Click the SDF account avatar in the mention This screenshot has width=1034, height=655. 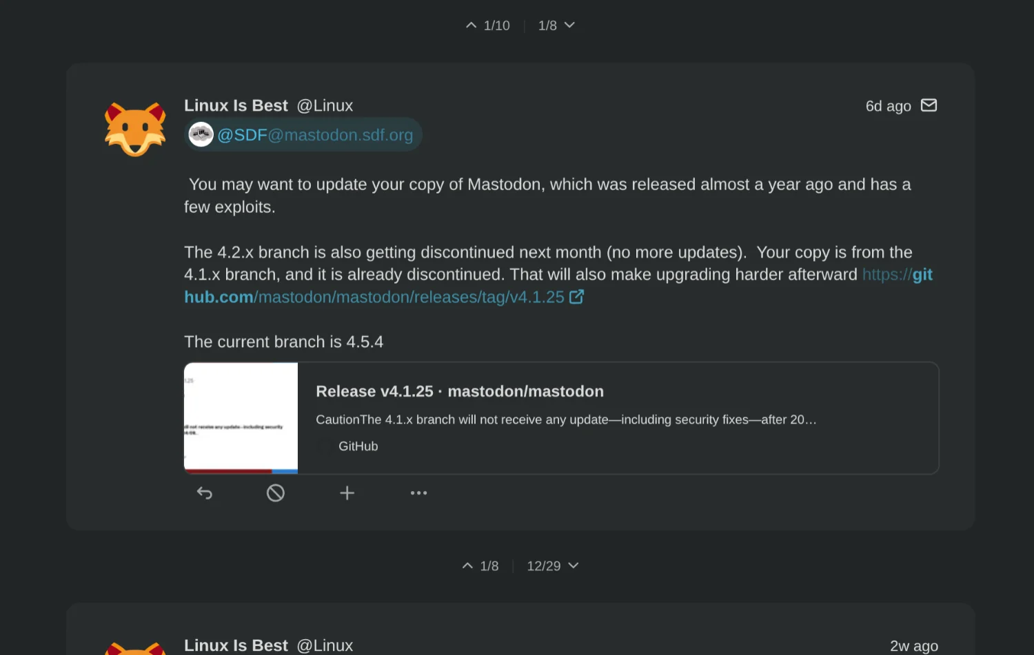tap(201, 134)
